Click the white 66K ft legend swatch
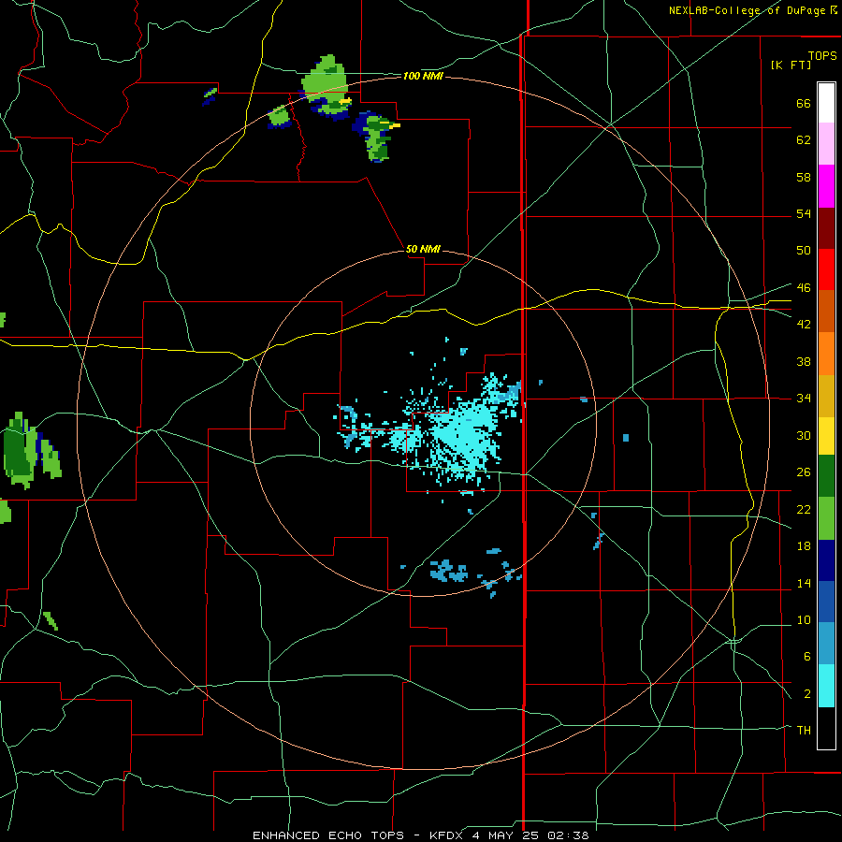Image resolution: width=842 pixels, height=842 pixels. tap(826, 103)
